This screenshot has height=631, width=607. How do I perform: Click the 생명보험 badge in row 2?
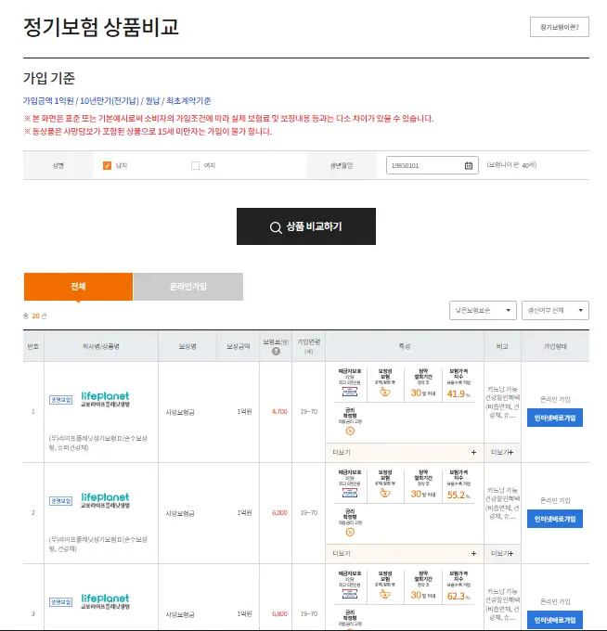60,500
